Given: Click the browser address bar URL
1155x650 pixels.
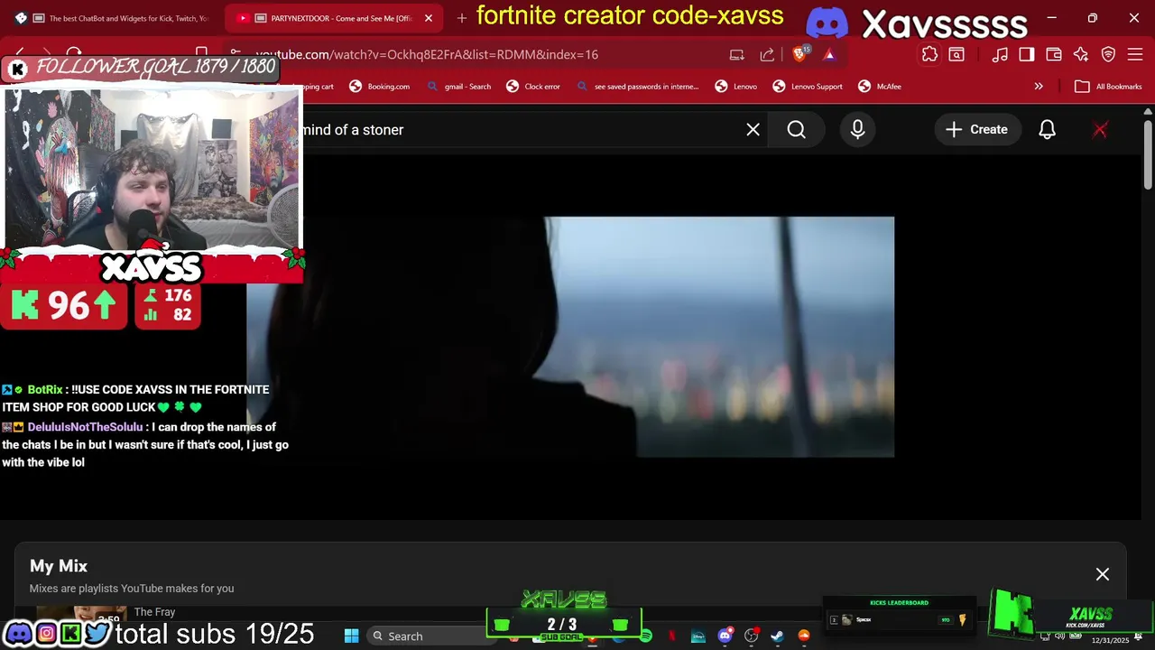Looking at the screenshot, I should (x=427, y=54).
